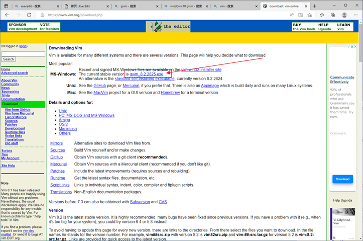Image resolution: width=363 pixels, height=241 pixels.
Task: Switch to the 'everedit' search tab
Action: click(x=36, y=6)
